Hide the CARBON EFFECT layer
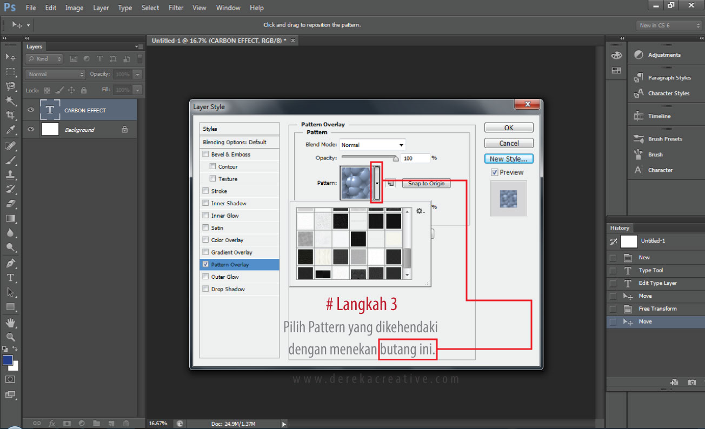705x429 pixels. pos(31,110)
